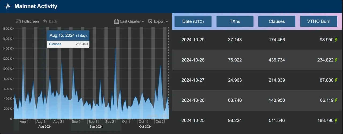Viewport: 343px width, 134px height.
Task: Click the TXns value 63.740
Action: [x=235, y=100]
